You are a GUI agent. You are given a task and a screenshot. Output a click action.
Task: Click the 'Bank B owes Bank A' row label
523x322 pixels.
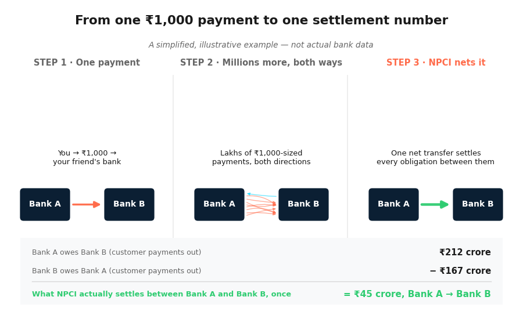coord(117,271)
